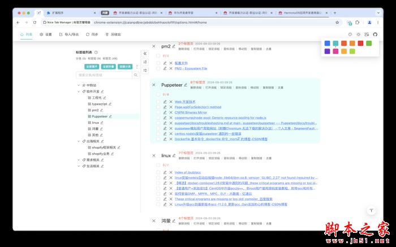Click the descending sort icon beside sidebar
Screen dimensions: 396x247
(145, 70)
